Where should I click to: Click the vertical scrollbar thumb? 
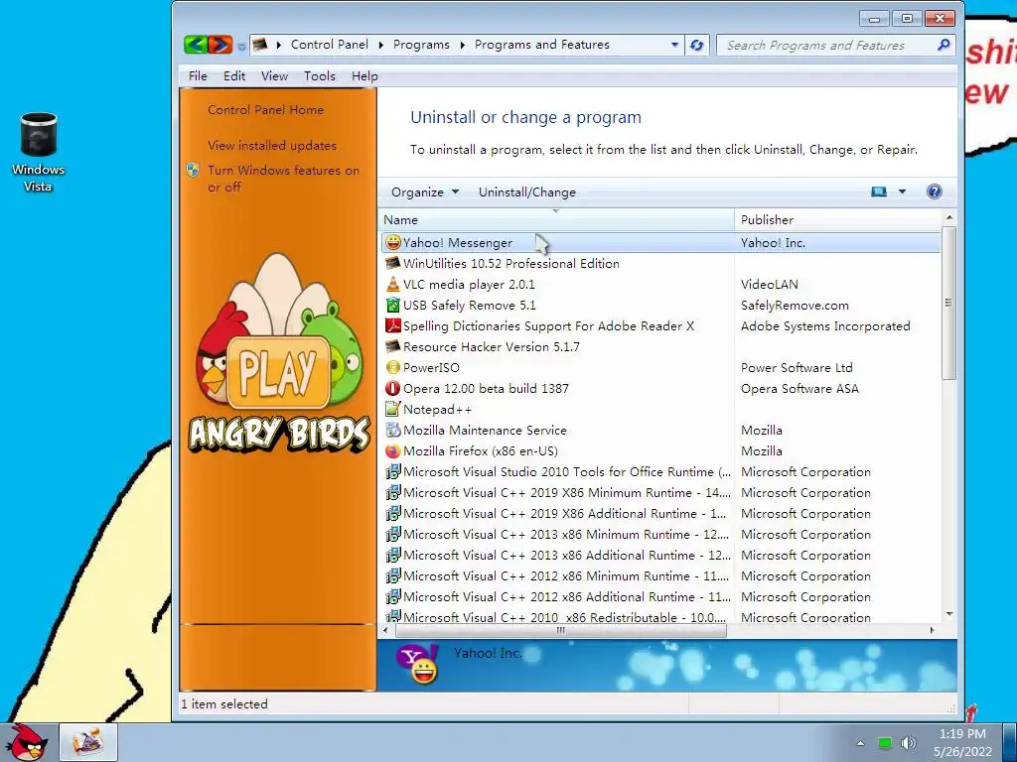(x=948, y=303)
